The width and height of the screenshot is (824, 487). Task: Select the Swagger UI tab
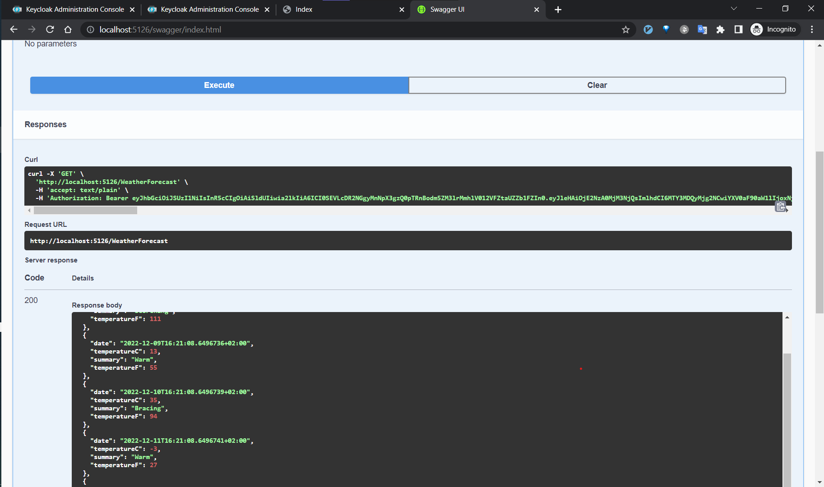coord(477,9)
